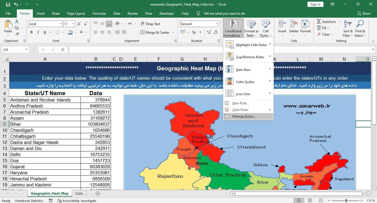Click the Paste clipboard icon

click(8, 24)
